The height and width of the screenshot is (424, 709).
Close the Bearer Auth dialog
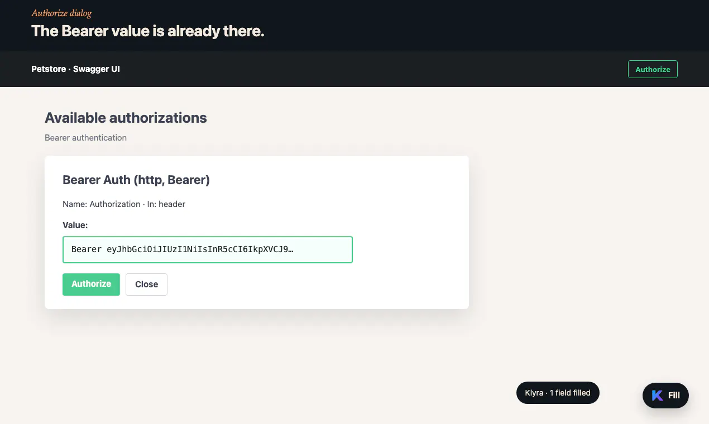click(146, 284)
